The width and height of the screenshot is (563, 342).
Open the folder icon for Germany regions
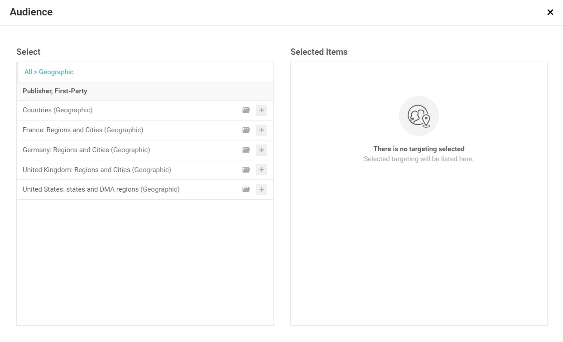[x=246, y=150]
